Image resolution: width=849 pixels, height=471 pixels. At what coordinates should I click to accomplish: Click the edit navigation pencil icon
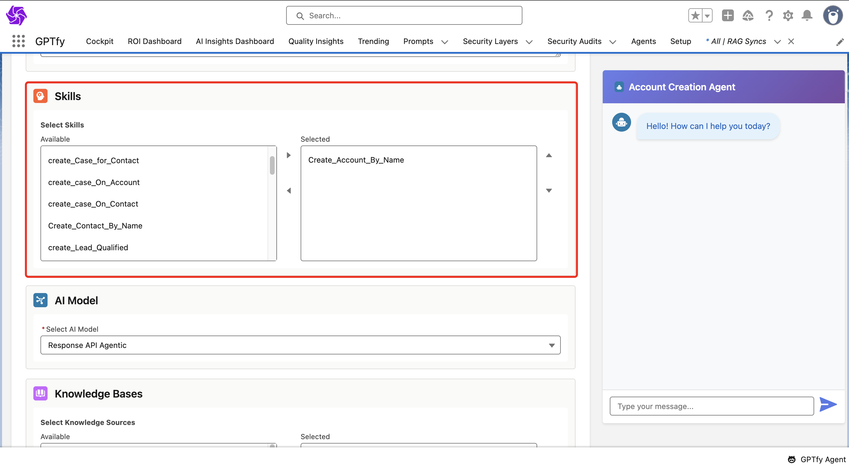click(840, 42)
